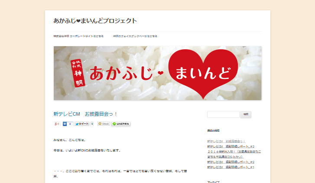The width and height of the screenshot is (315, 183).
Task: Click the red heart まいんど logo
Action: click(203, 73)
